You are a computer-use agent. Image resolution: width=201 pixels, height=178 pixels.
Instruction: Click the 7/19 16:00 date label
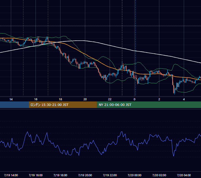click(36, 175)
